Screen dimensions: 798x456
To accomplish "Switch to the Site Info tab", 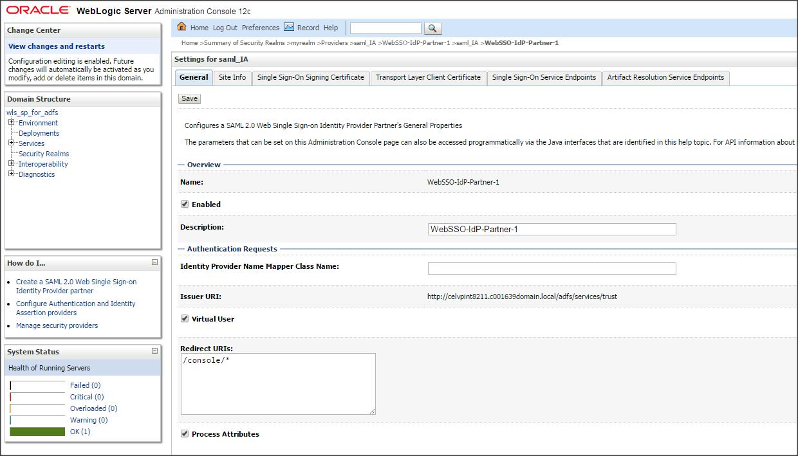I will click(x=232, y=77).
